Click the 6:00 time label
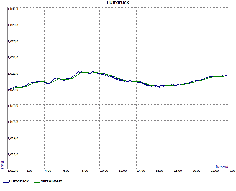The image size is (236, 191). (x=66, y=171)
